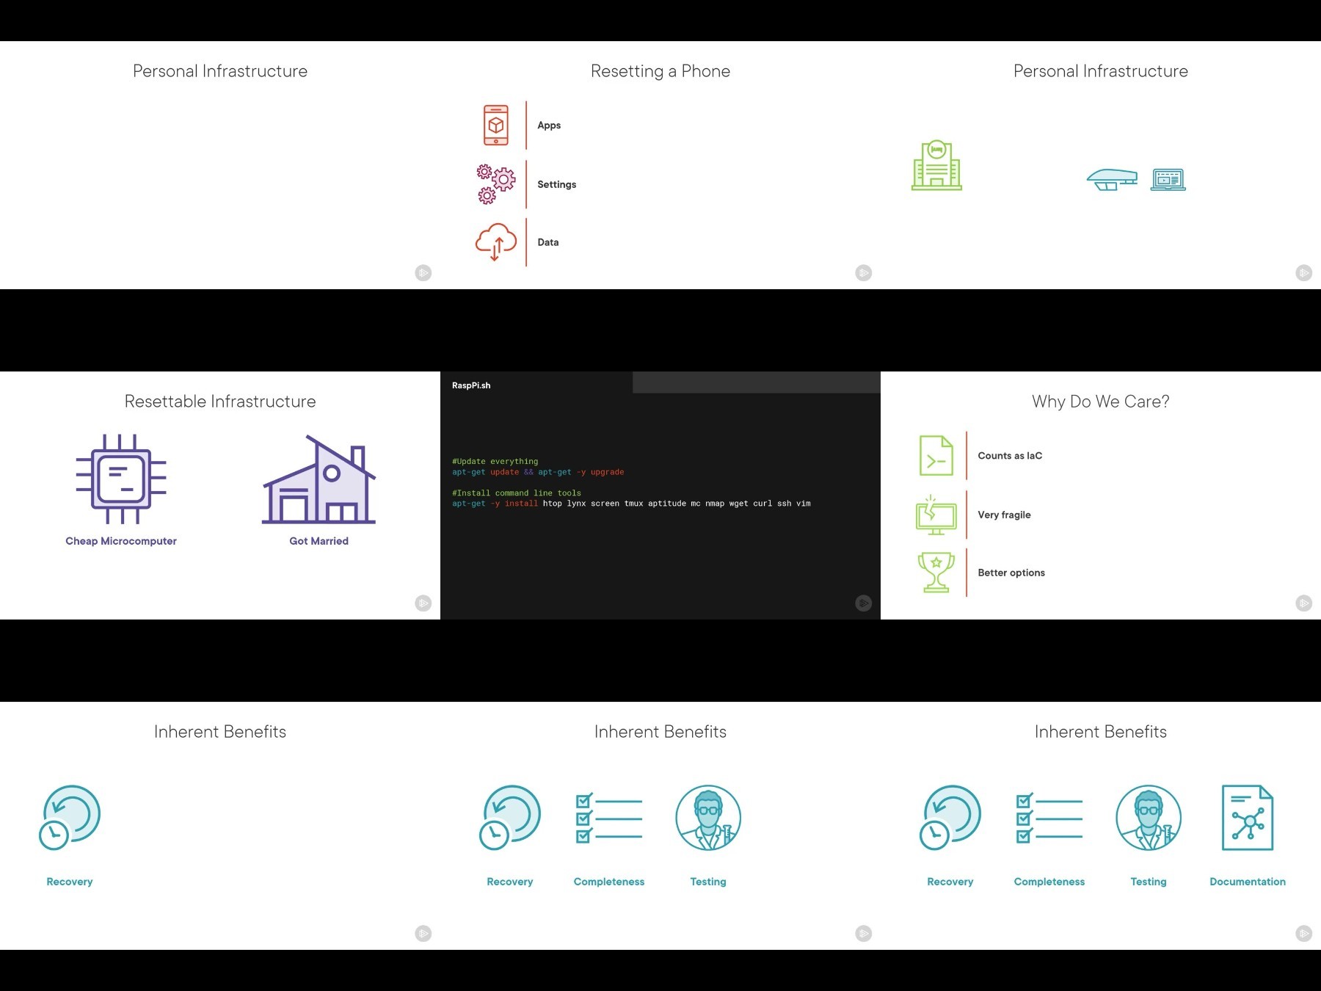
Task: Click 'Completeness' label on the three-benefit slide
Action: 609,882
